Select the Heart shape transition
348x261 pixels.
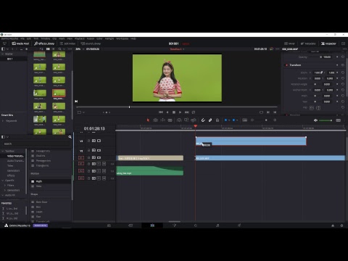pos(39,212)
